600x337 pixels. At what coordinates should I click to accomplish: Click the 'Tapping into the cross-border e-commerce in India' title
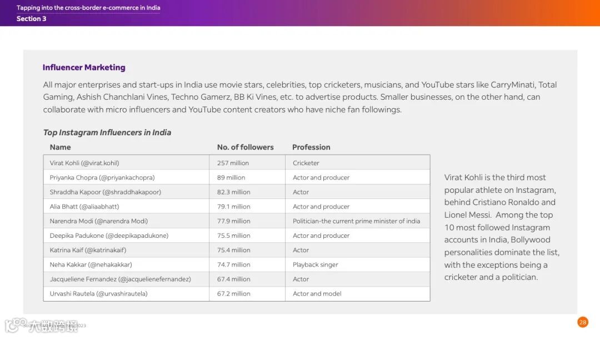pyautogui.click(x=88, y=8)
